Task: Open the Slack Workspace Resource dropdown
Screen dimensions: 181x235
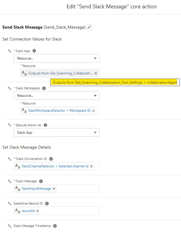Action: (57, 96)
